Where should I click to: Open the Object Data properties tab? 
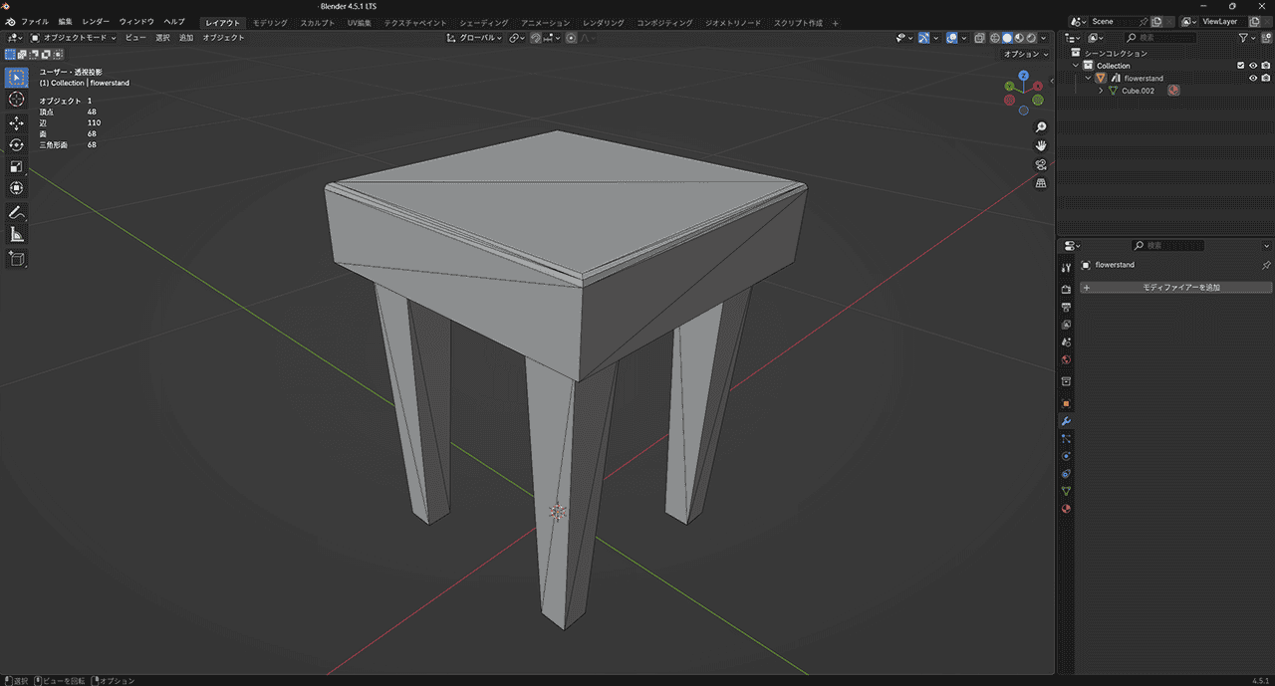point(1066,491)
